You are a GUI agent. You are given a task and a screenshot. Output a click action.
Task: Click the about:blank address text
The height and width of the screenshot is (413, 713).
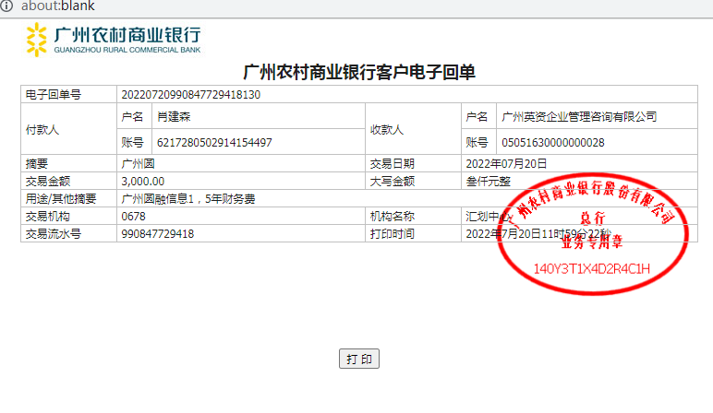[x=58, y=6]
